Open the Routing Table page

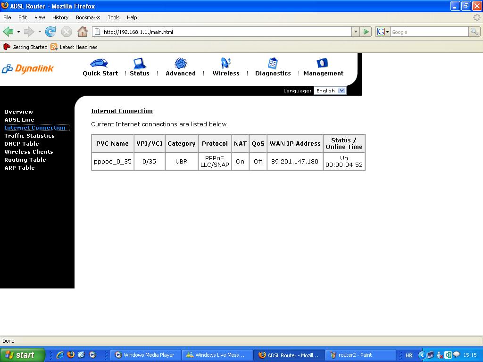click(25, 160)
